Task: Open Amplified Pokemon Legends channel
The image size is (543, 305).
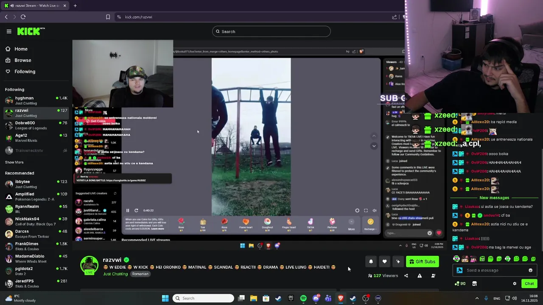Action: point(36,197)
